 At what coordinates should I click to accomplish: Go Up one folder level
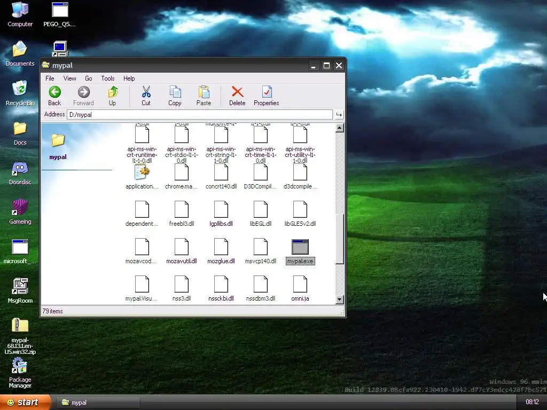click(112, 96)
